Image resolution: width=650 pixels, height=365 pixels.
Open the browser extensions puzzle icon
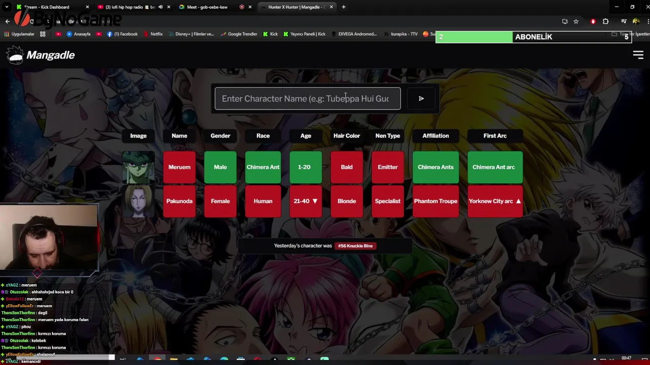point(605,21)
